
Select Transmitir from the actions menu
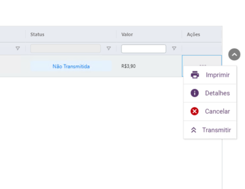point(210,130)
